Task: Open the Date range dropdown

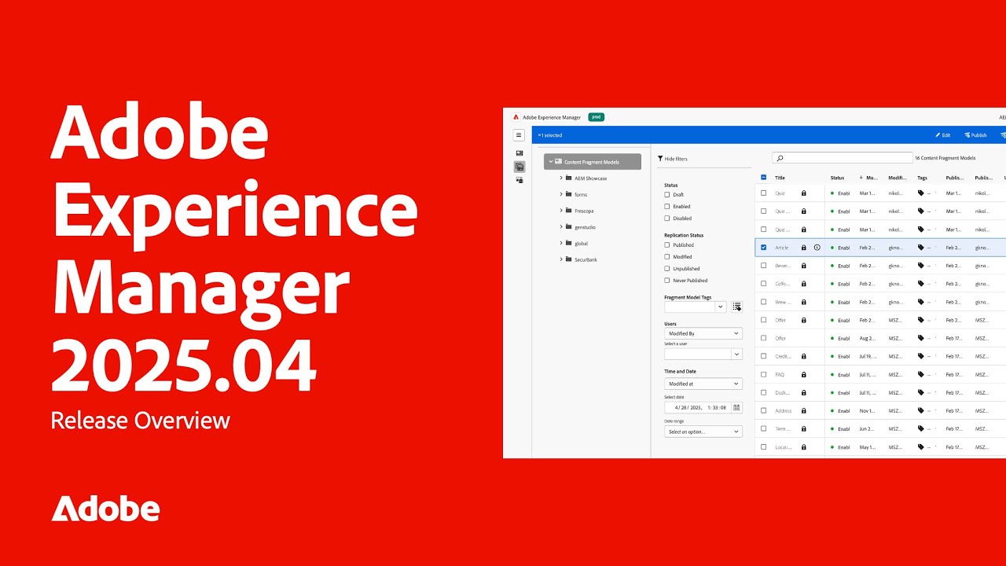Action: coord(703,432)
